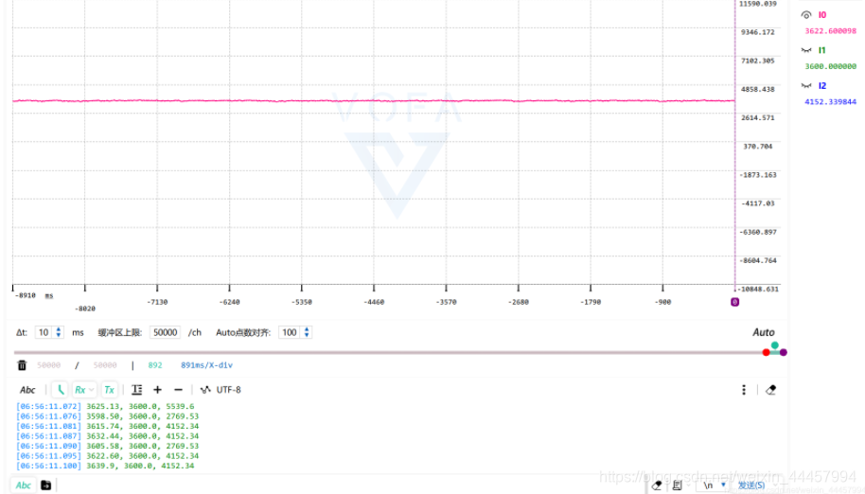Image resolution: width=865 pixels, height=494 pixels.
Task: Focus the Δt input showing 10
Action: (44, 332)
